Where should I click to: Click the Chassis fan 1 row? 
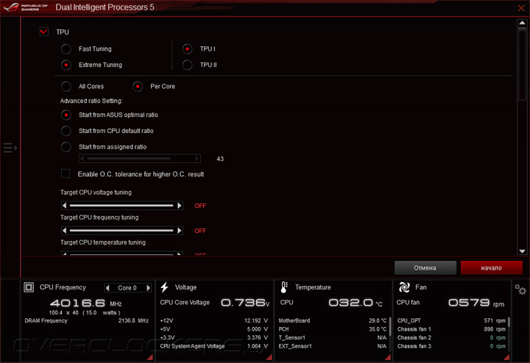[x=451, y=329]
